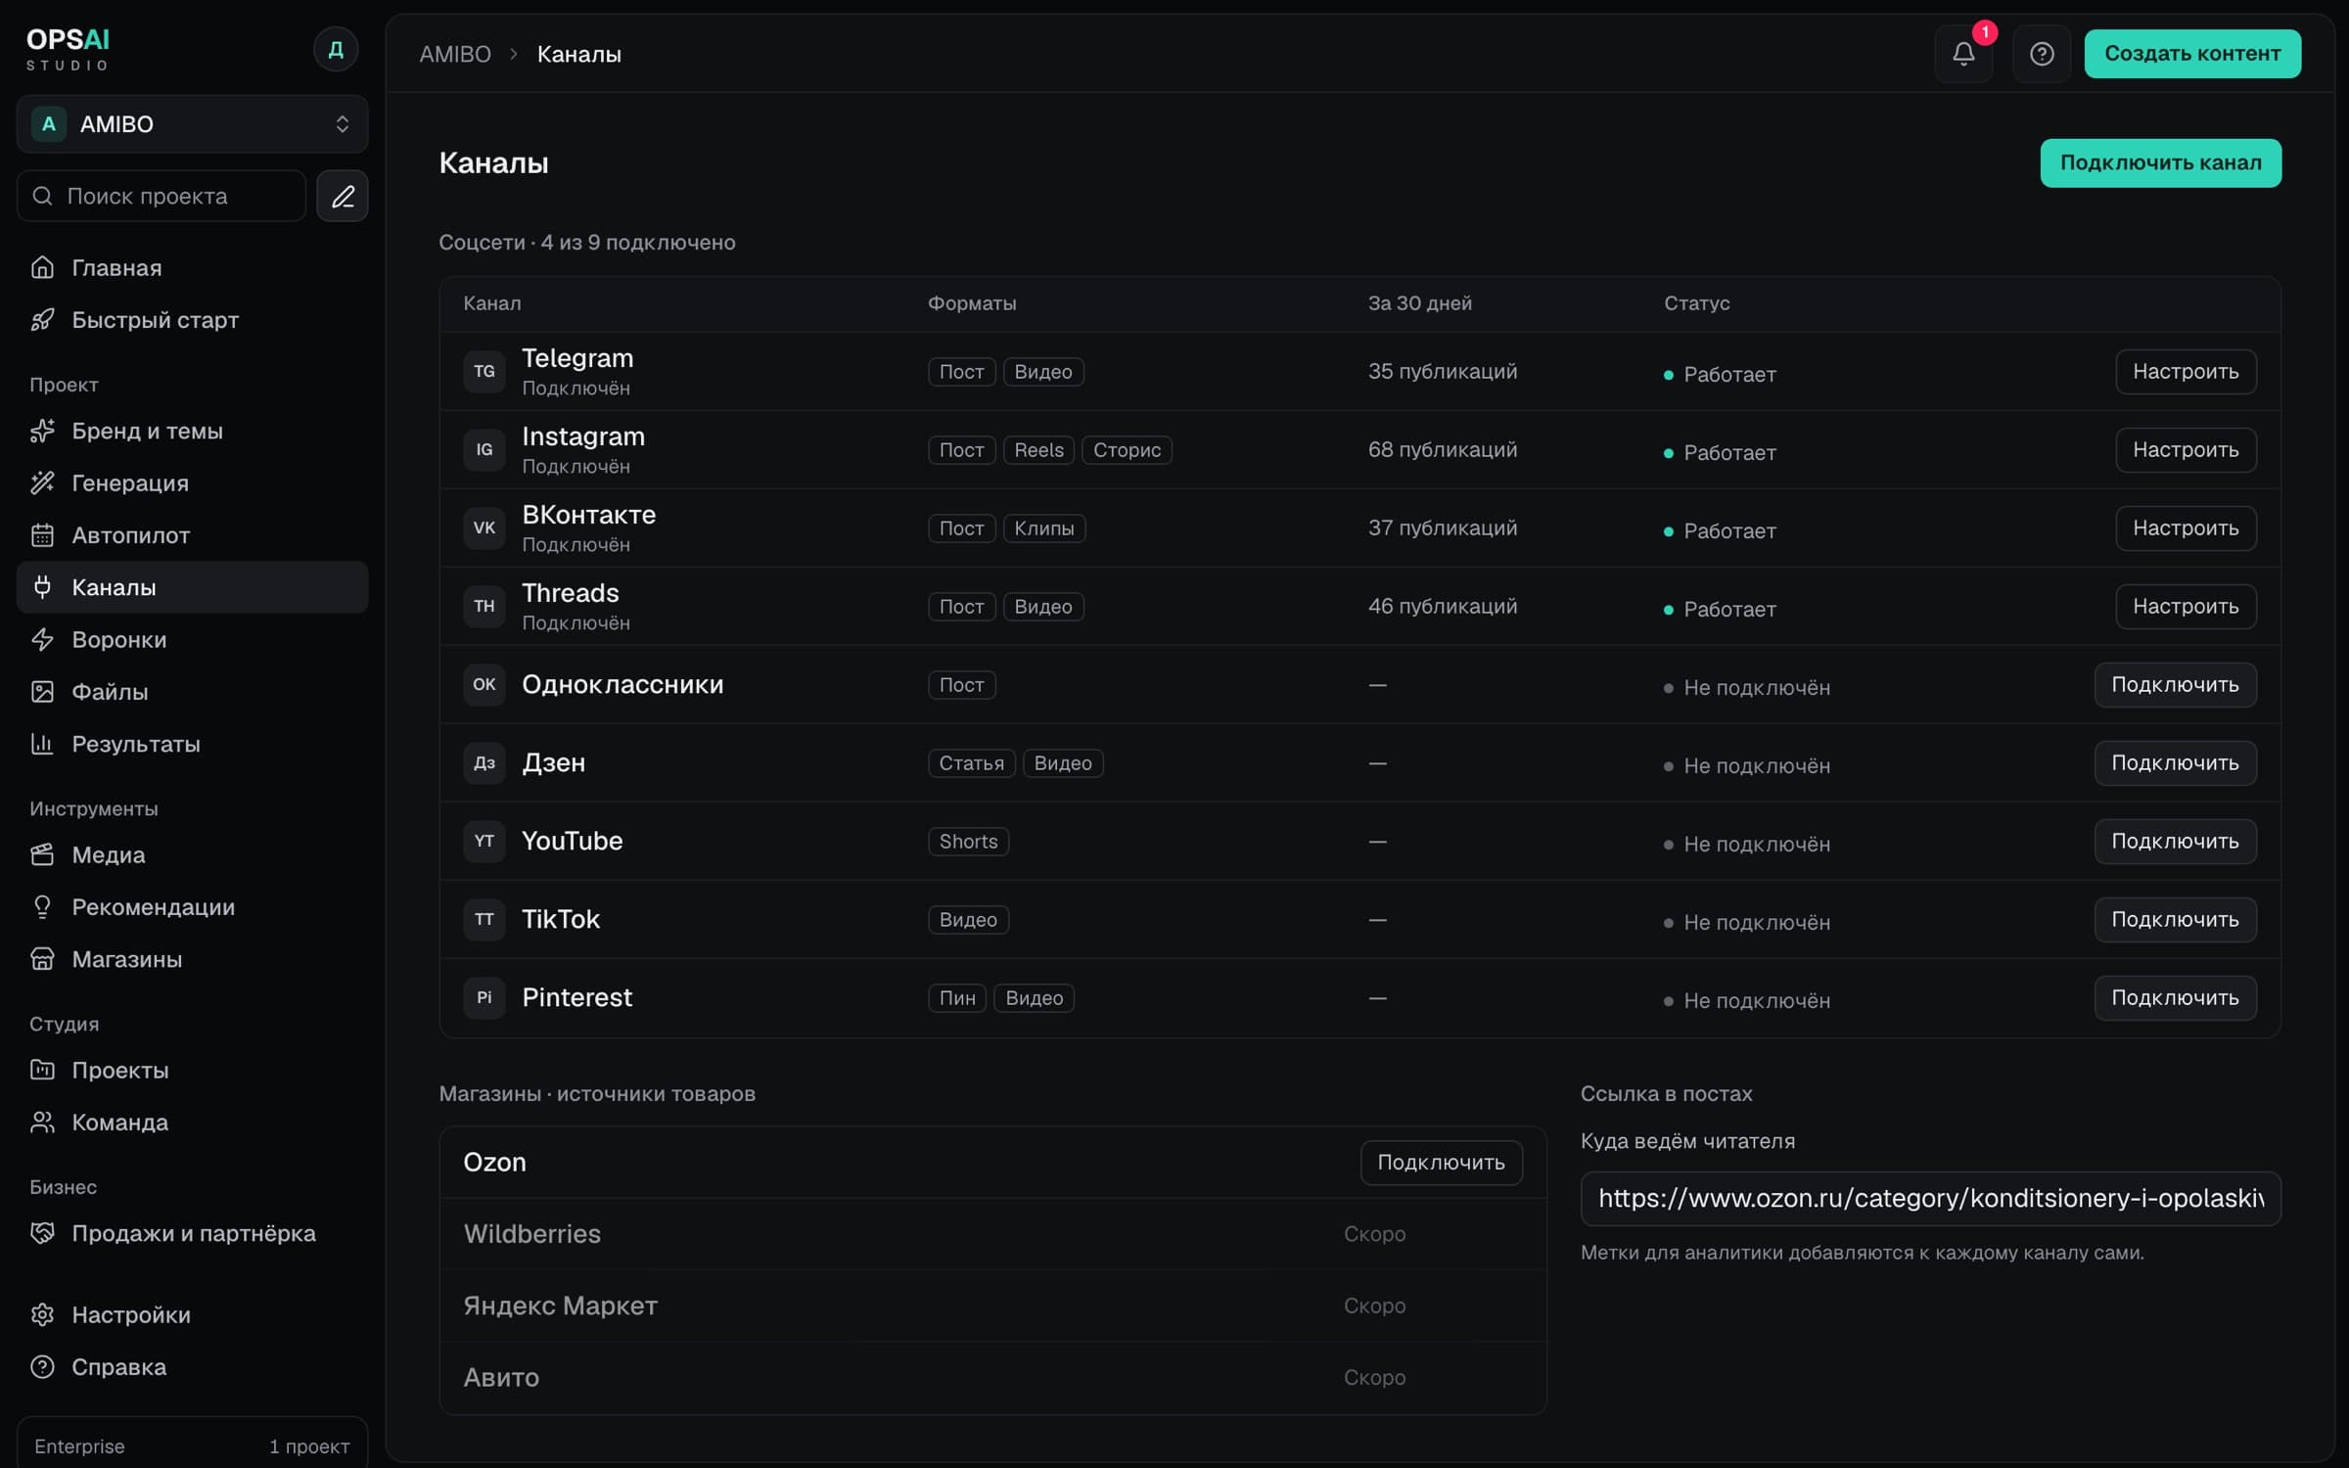Open Продажи и партнёрка
Screen dimensions: 2349x1468
point(192,1233)
